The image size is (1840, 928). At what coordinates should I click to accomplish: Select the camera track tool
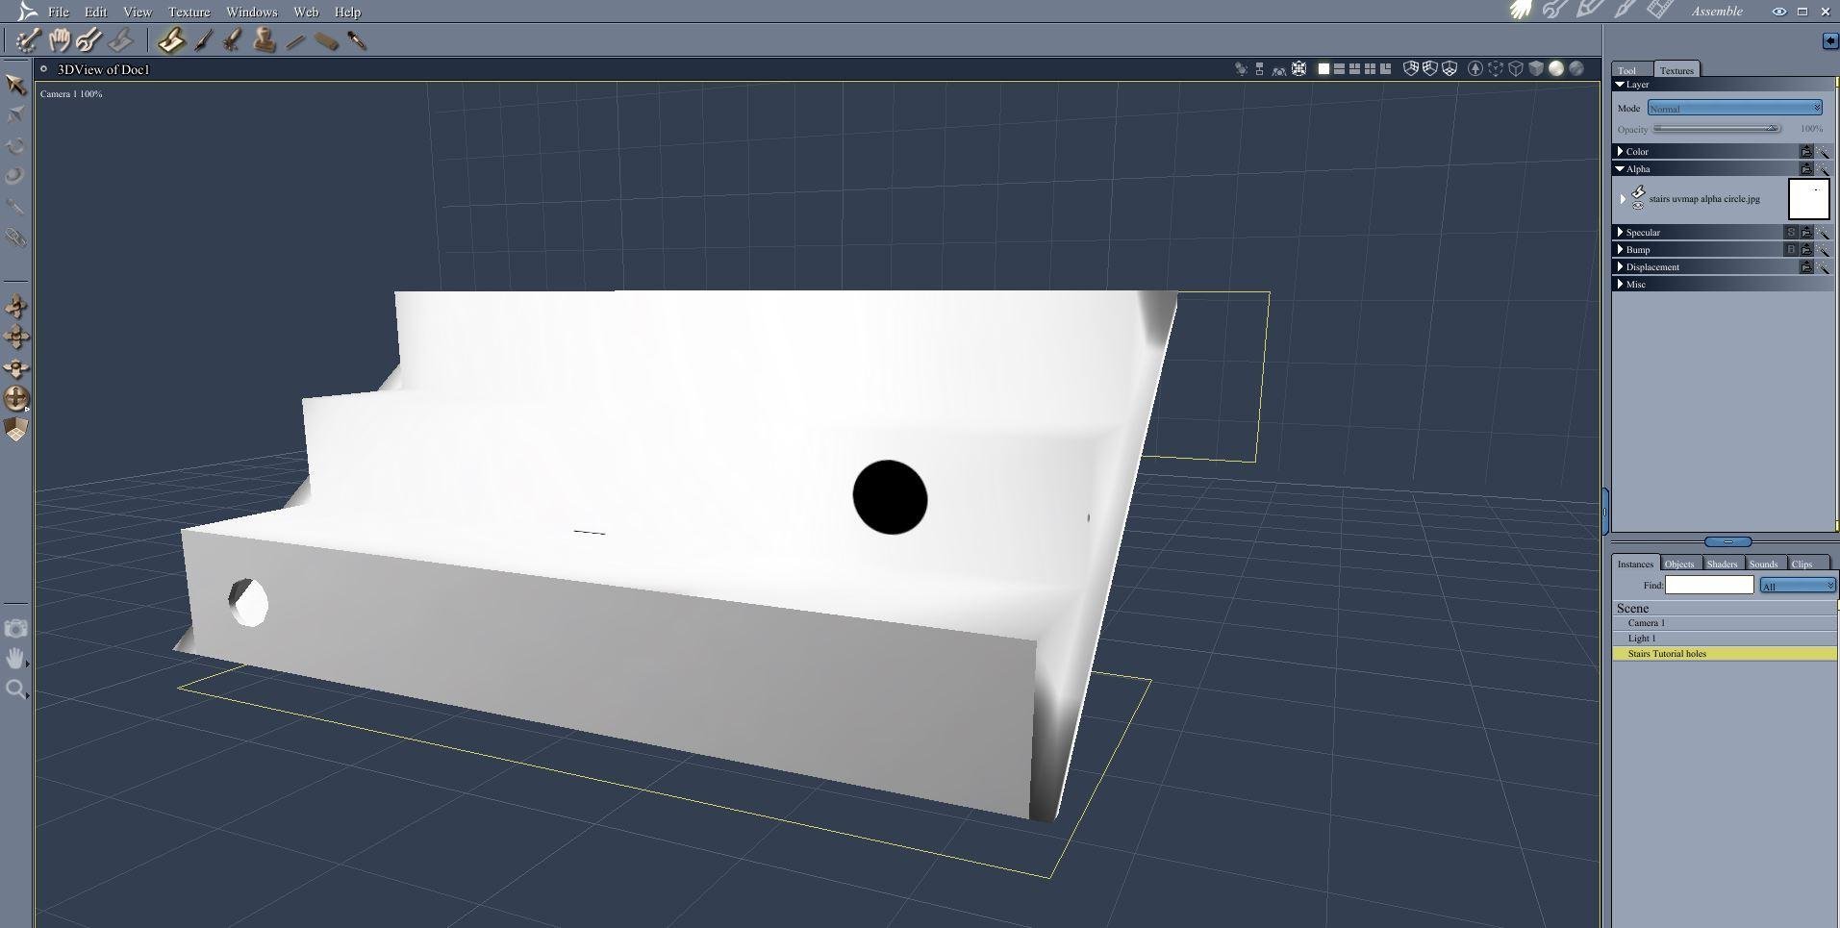coord(16,307)
